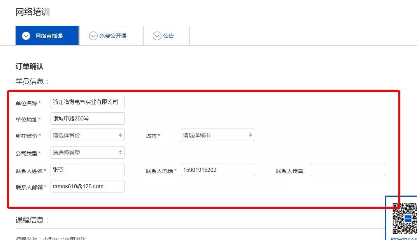Click the 订单确认 heading
417x240 pixels.
(30, 67)
